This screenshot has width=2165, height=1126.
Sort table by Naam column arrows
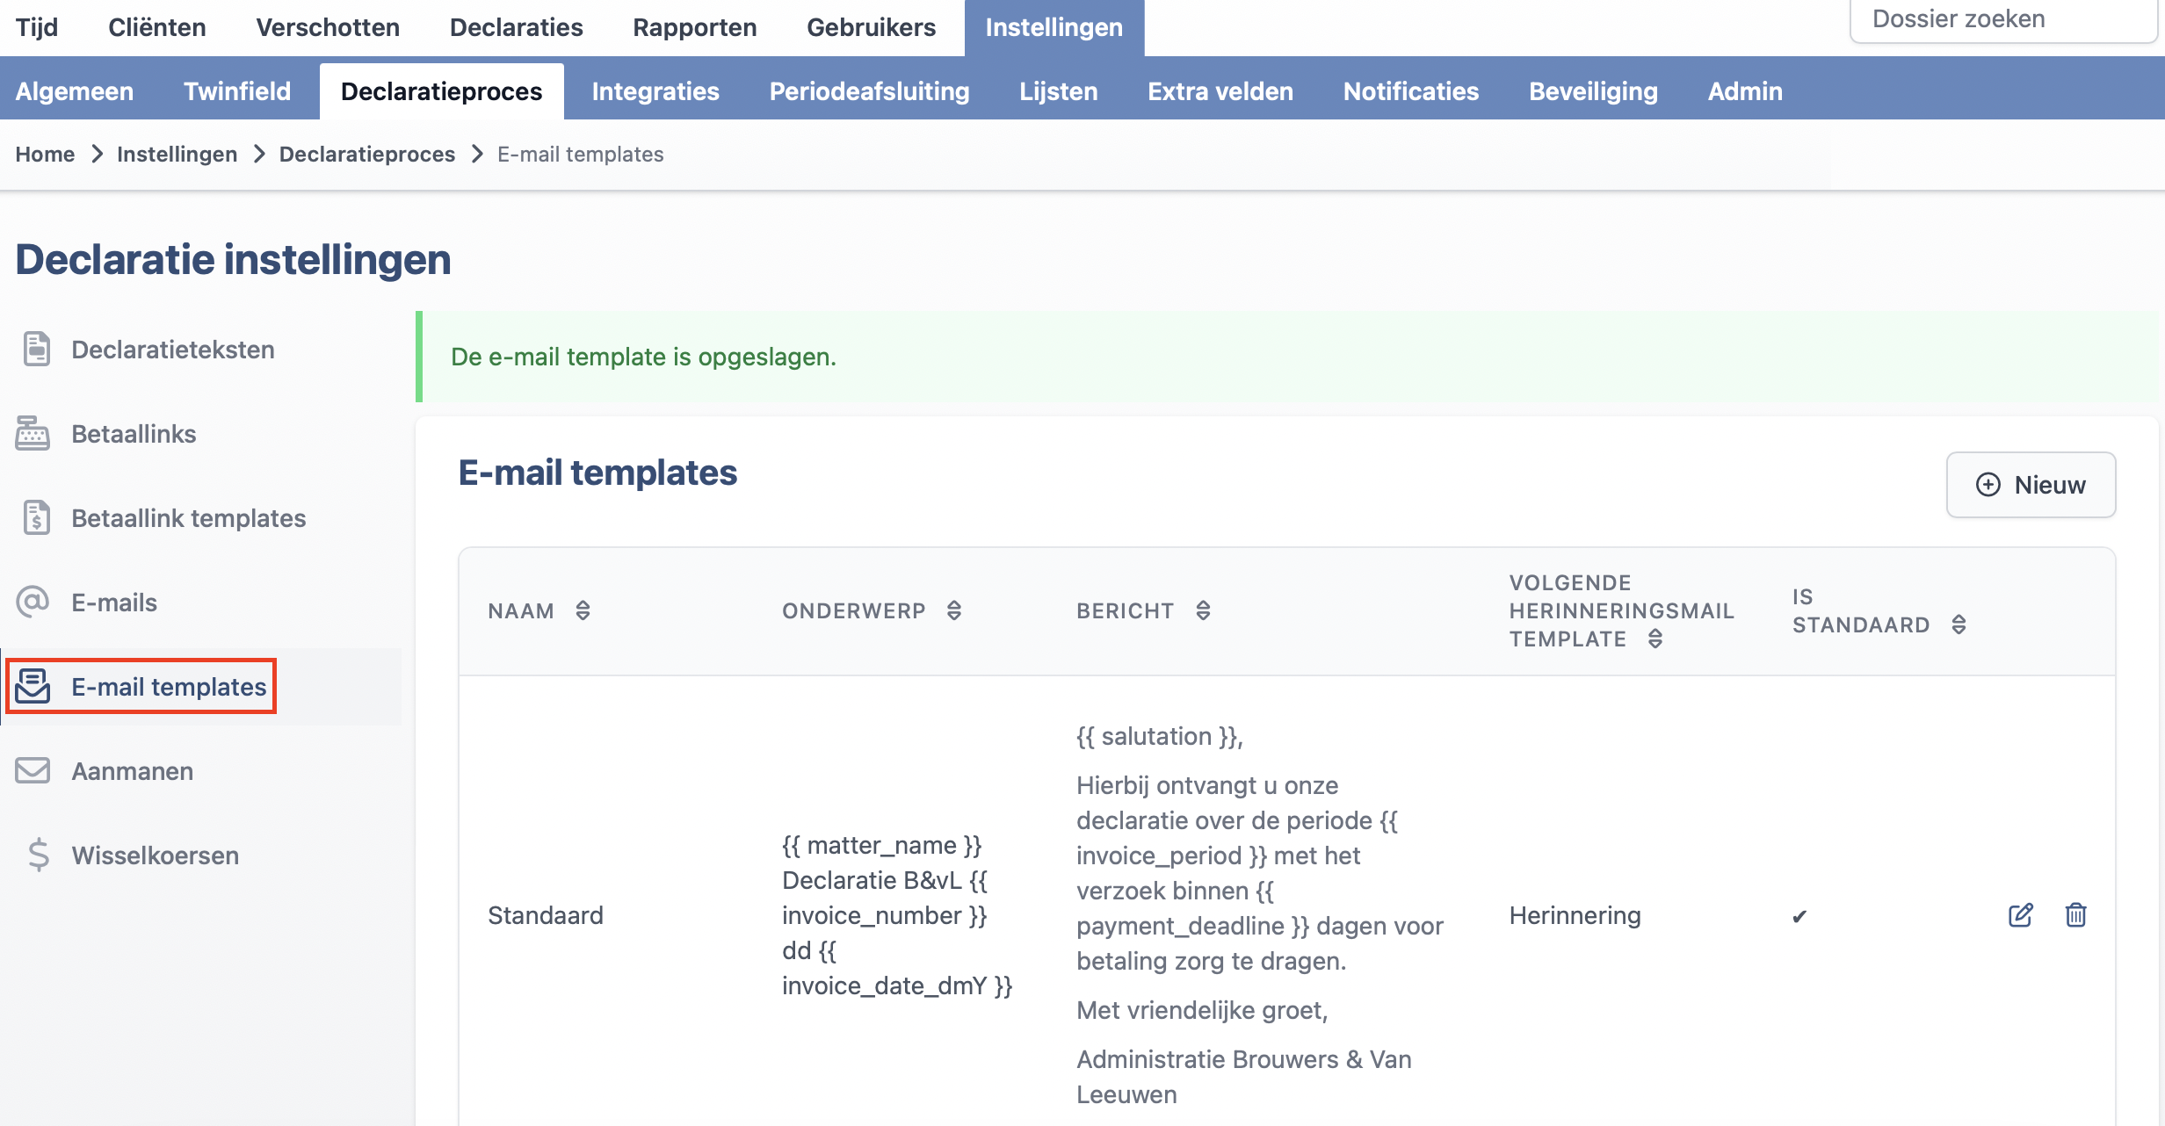point(583,610)
